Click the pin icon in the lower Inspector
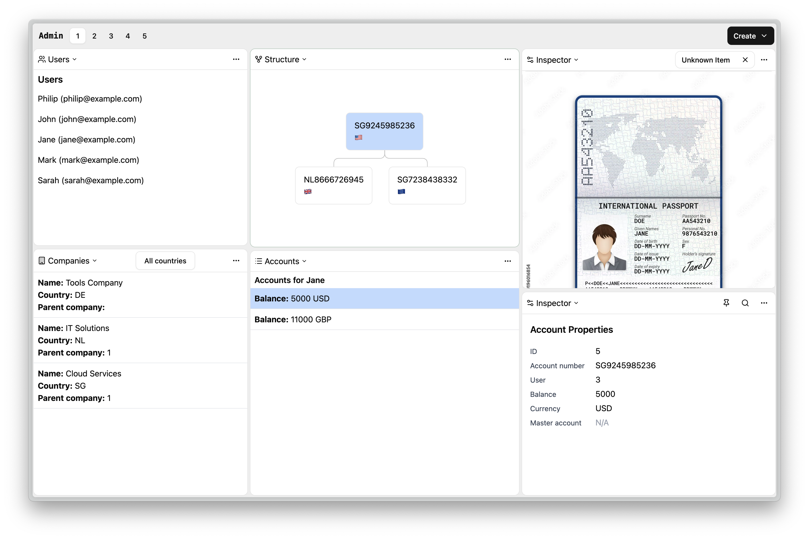The width and height of the screenshot is (809, 539). click(726, 303)
